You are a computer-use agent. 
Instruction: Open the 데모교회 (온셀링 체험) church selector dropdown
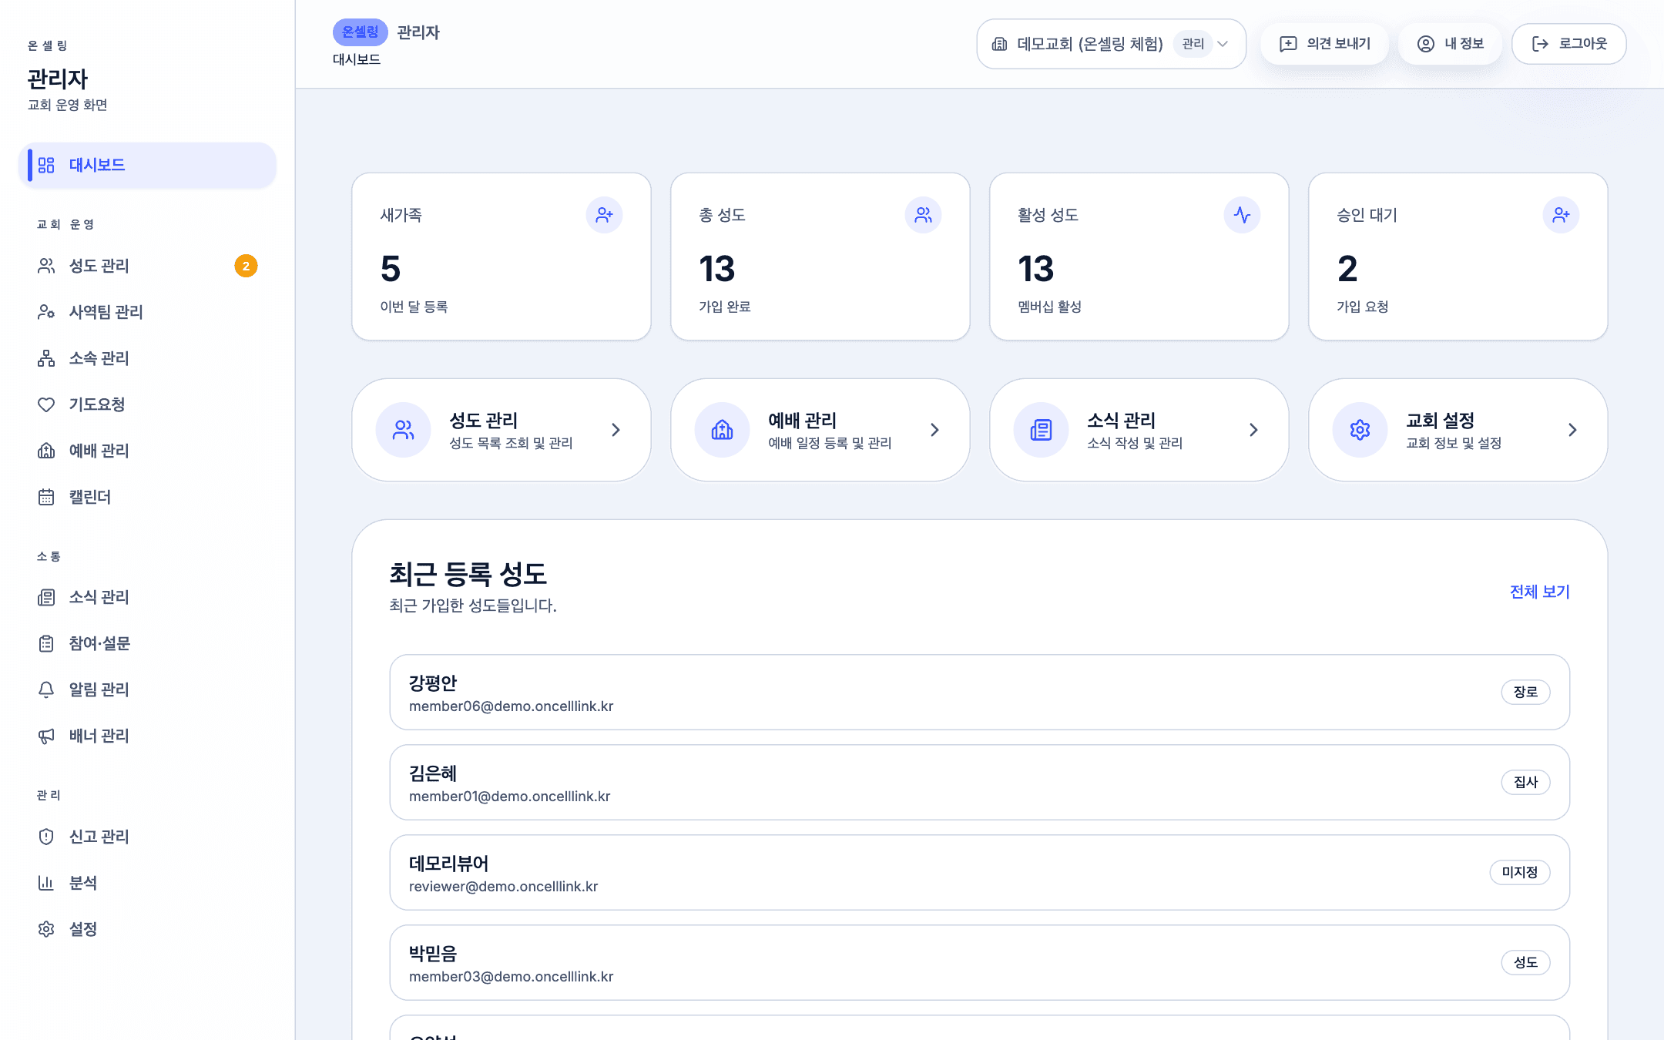(x=1111, y=44)
